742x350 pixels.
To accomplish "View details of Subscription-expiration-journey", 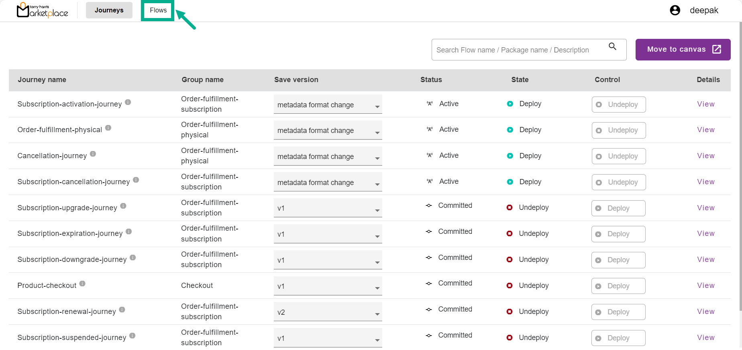I will [x=705, y=233].
